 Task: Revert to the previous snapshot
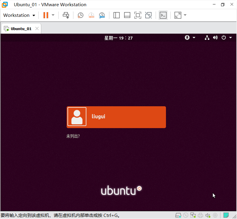pos(91,15)
